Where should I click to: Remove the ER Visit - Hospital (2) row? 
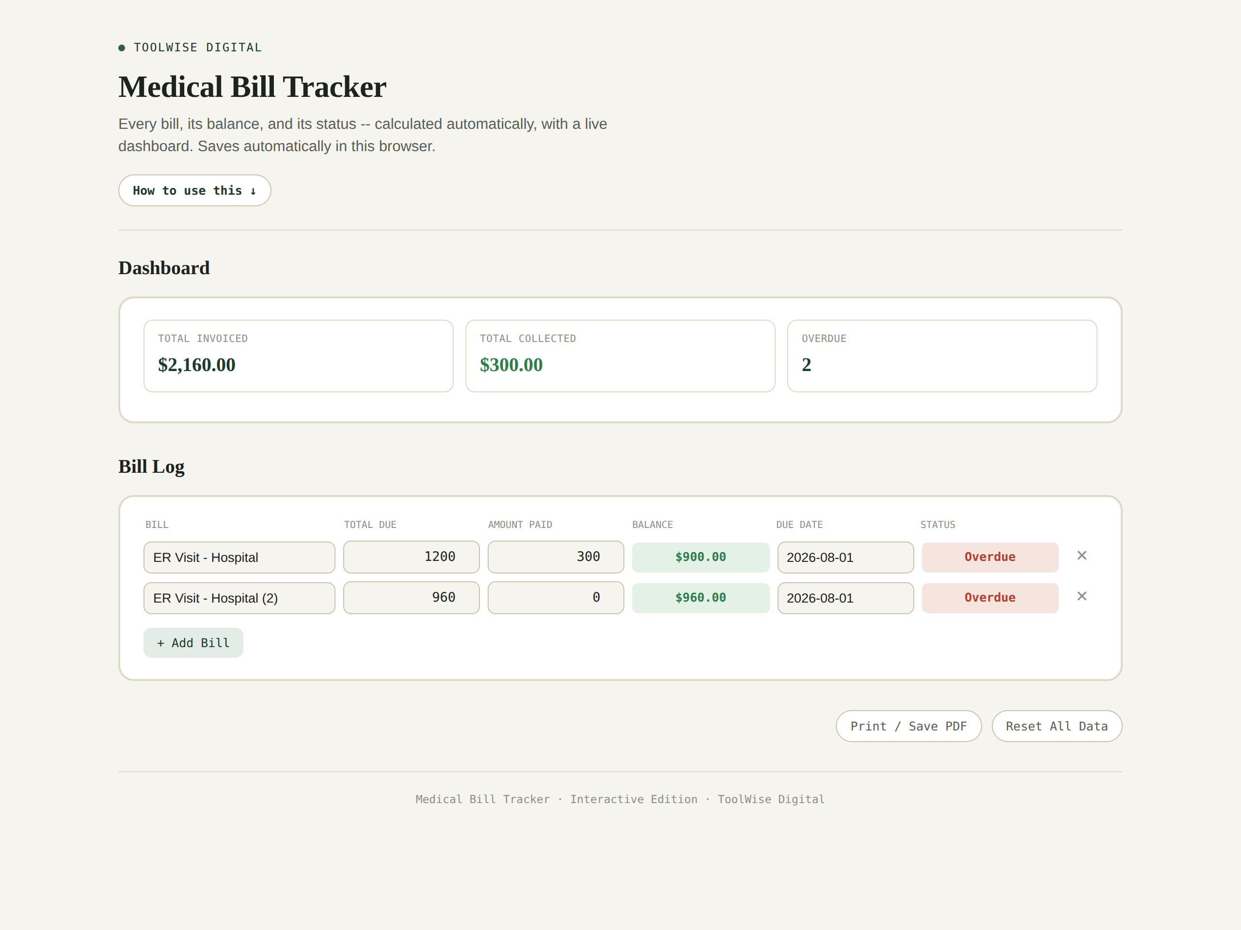pos(1082,596)
